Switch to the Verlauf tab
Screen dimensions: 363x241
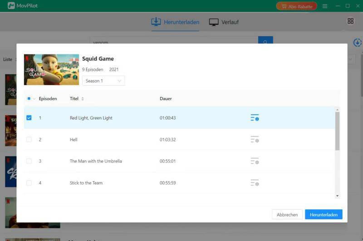click(224, 22)
